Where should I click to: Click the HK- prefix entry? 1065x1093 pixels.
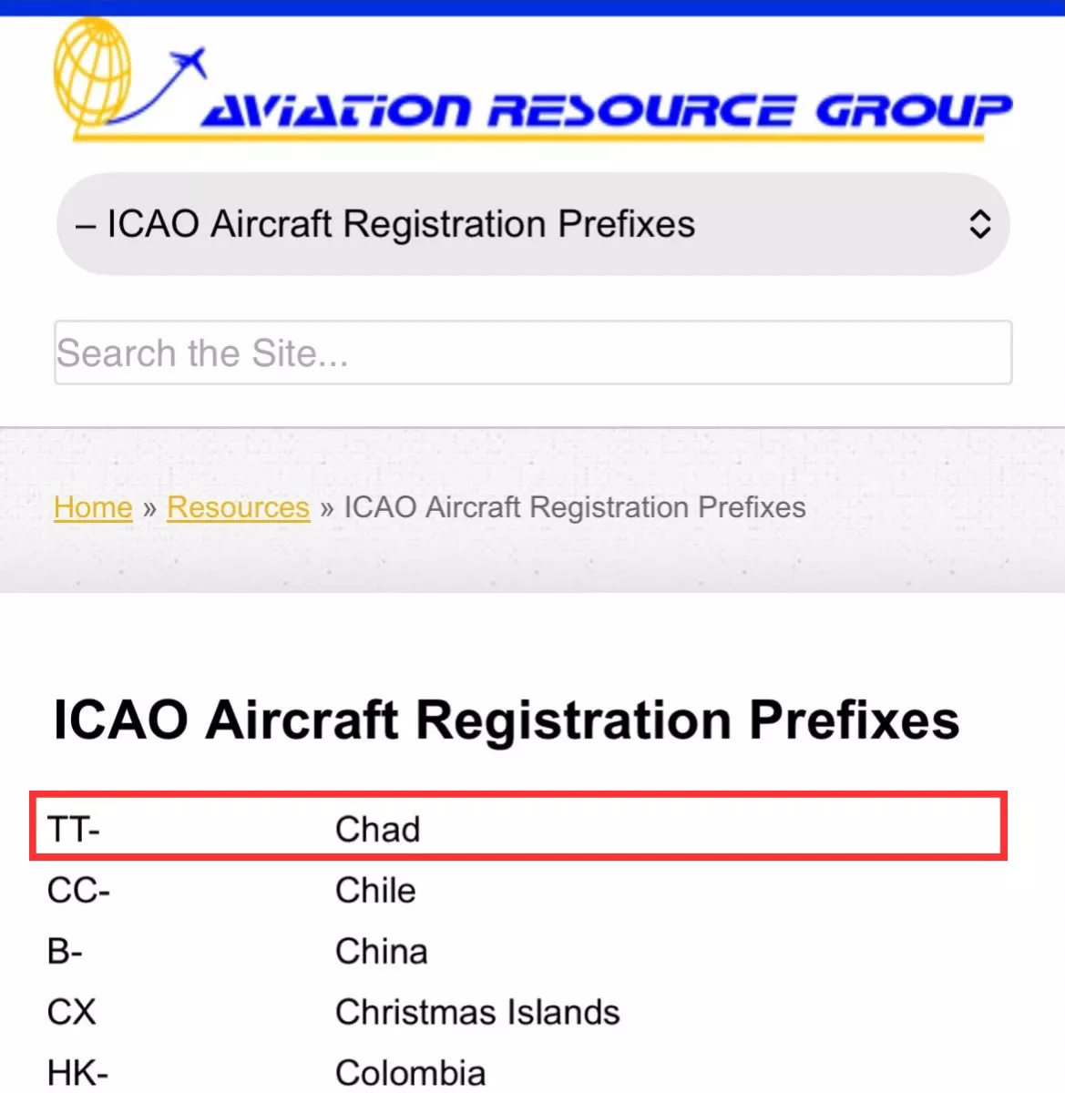[x=77, y=1074]
